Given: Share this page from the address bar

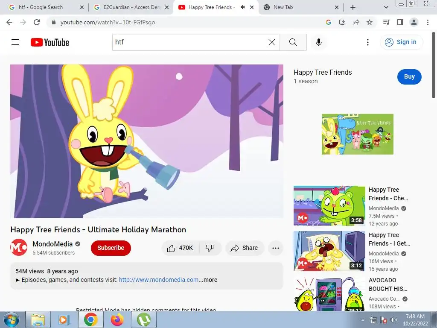Looking at the screenshot, I should click(x=356, y=22).
